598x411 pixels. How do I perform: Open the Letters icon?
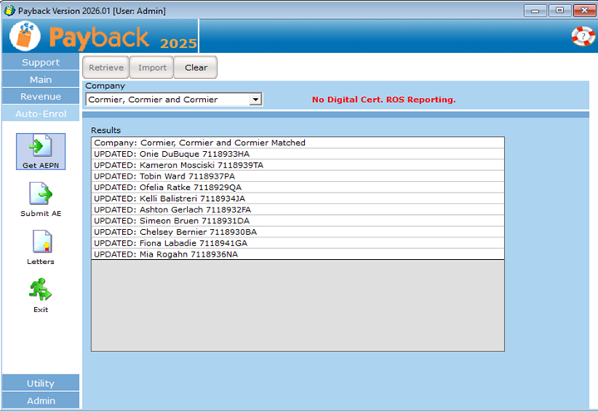41,242
